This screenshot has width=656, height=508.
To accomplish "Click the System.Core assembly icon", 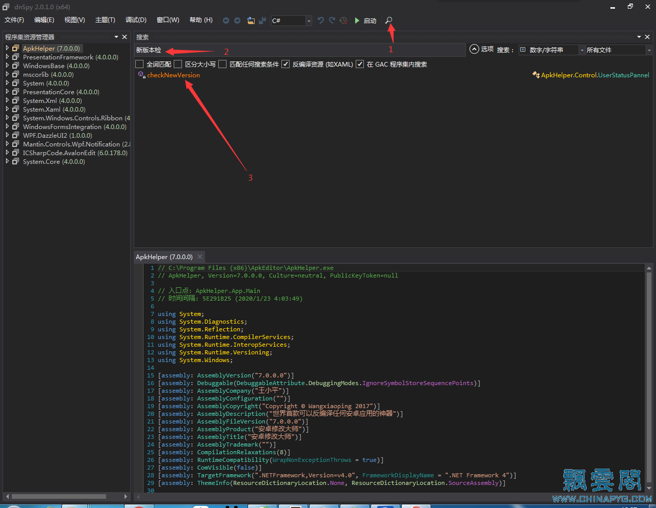I will tap(16, 161).
